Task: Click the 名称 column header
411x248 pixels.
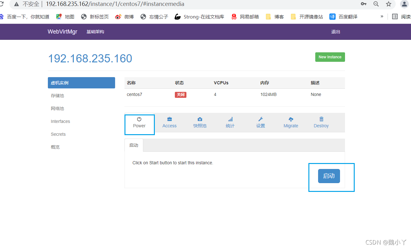Action: click(x=131, y=83)
